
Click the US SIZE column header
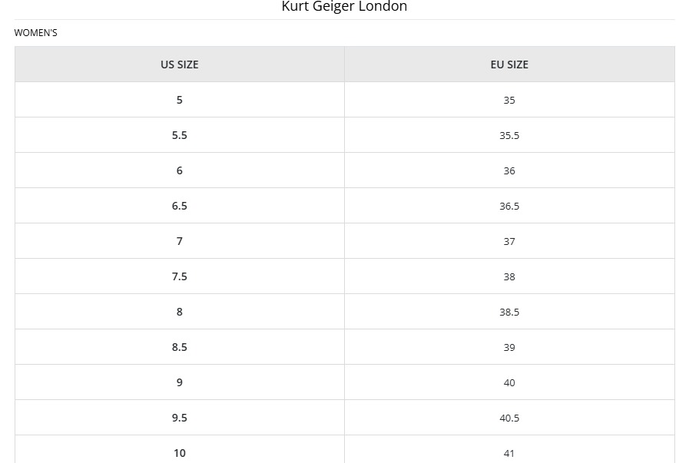pos(179,64)
